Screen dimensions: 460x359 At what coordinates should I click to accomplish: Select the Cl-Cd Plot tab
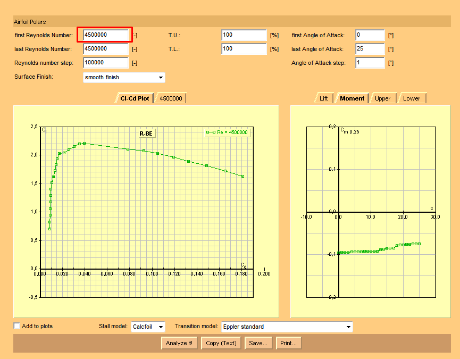135,98
